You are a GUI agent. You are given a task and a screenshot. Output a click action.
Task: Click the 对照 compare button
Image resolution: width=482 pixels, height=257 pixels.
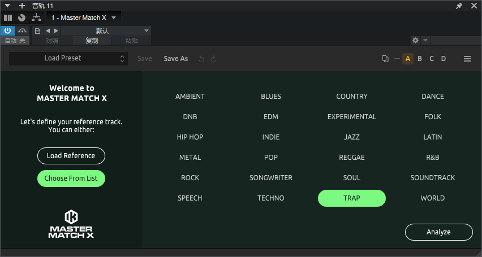click(x=52, y=41)
